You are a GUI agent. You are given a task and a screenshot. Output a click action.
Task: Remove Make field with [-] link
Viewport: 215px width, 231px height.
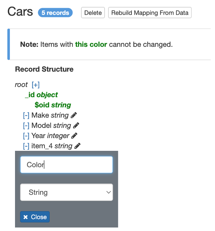pyautogui.click(x=26, y=115)
